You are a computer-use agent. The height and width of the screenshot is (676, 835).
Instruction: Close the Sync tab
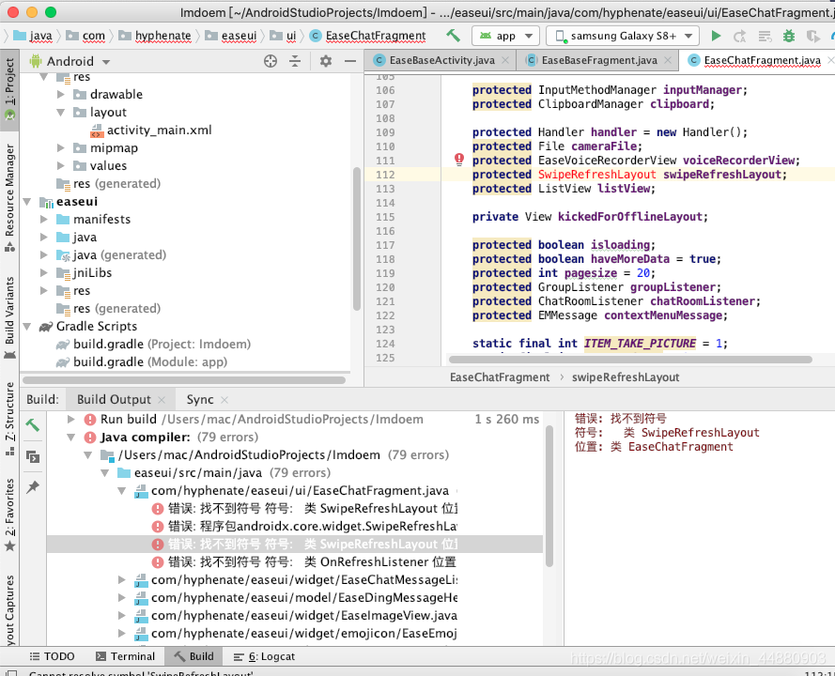tap(224, 399)
